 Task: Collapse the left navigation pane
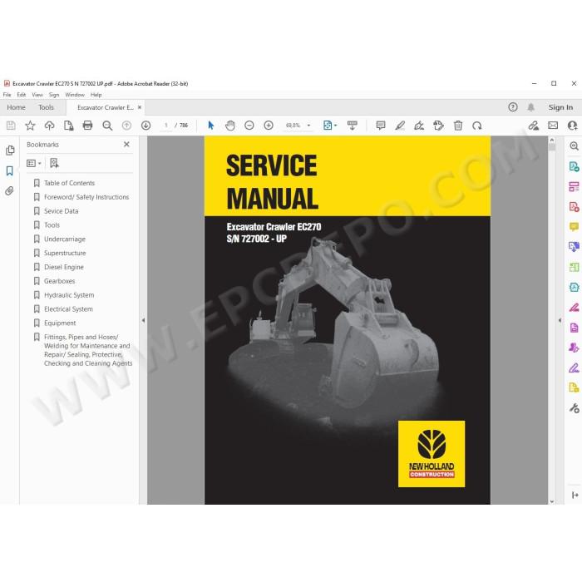[x=143, y=320]
